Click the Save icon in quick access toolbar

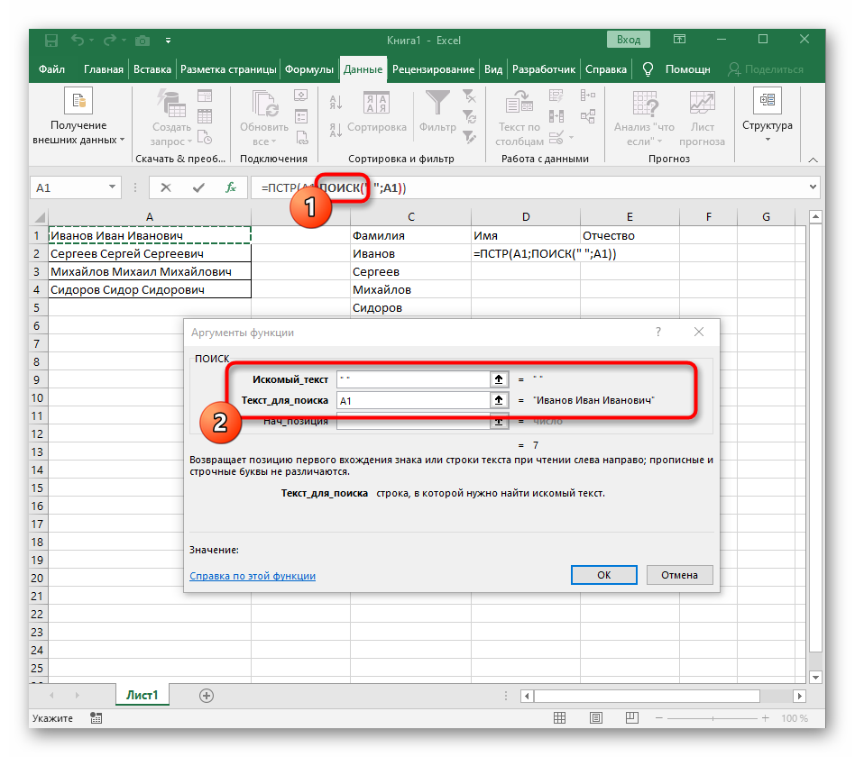pyautogui.click(x=51, y=41)
